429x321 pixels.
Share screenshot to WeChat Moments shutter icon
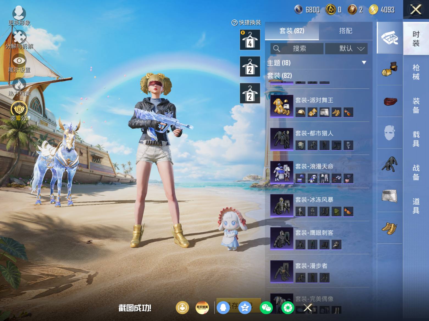click(x=287, y=308)
